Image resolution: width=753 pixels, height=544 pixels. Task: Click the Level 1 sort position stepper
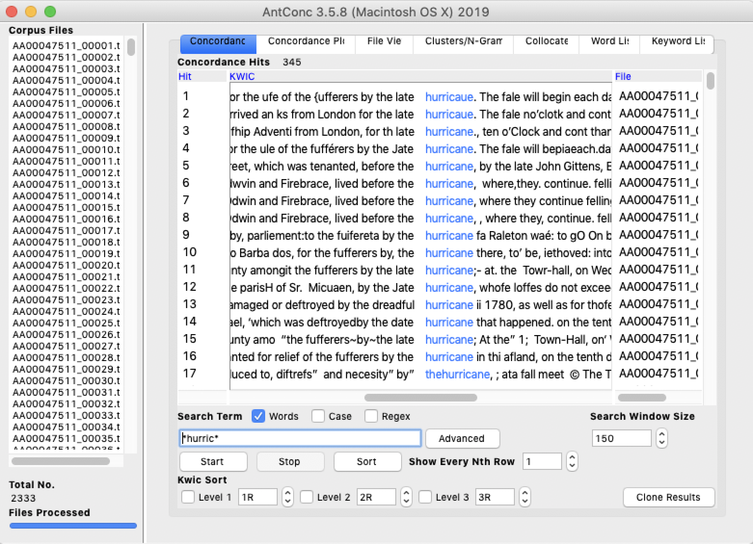point(288,497)
